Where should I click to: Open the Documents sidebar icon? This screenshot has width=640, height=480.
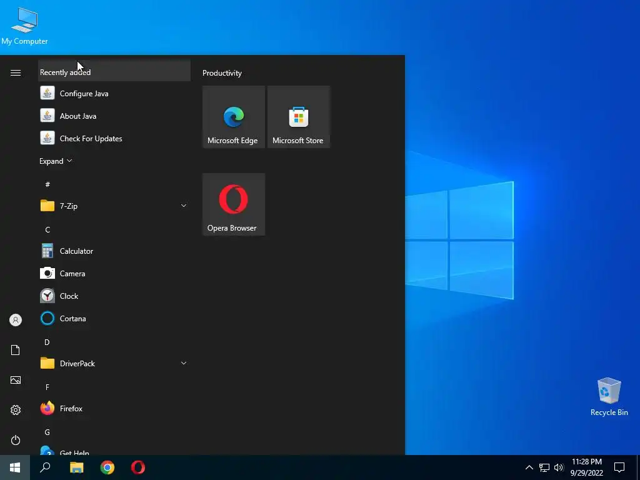pos(16,350)
